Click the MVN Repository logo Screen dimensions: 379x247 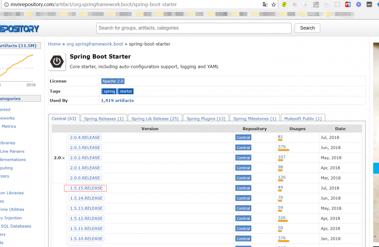tap(20, 29)
